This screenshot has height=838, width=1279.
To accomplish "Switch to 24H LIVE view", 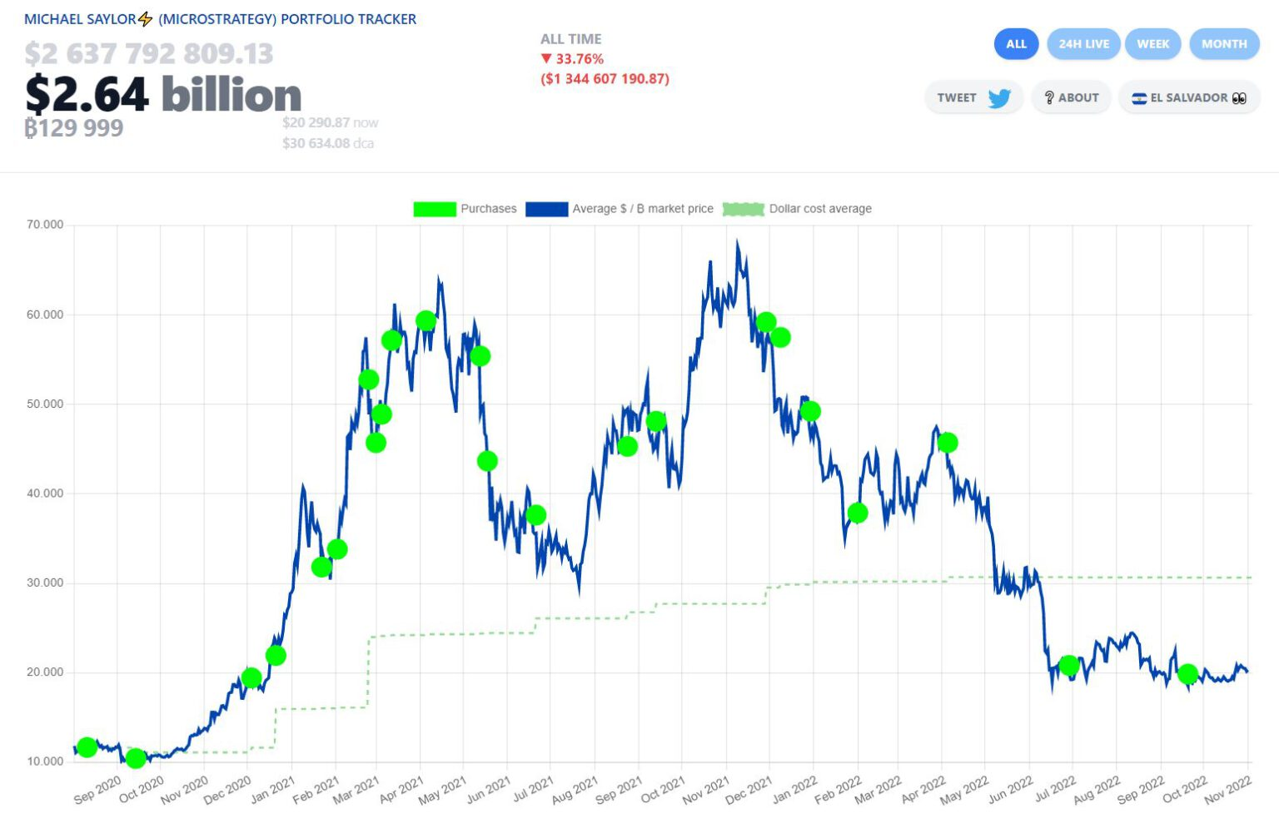I will click(x=1083, y=44).
